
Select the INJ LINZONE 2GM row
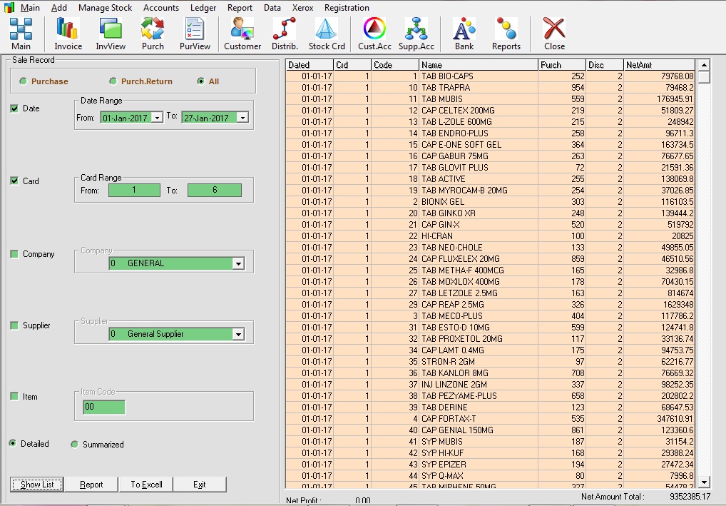pos(491,384)
